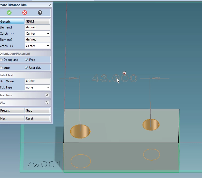
Task: Click the Grab button
Action: coord(37,111)
